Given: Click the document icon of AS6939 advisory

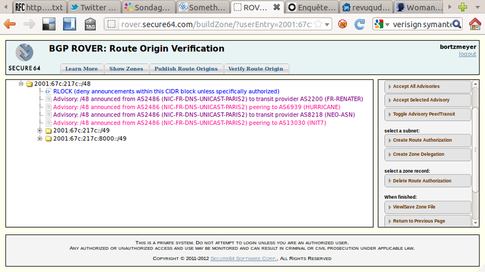Looking at the screenshot, I should click(48, 107).
